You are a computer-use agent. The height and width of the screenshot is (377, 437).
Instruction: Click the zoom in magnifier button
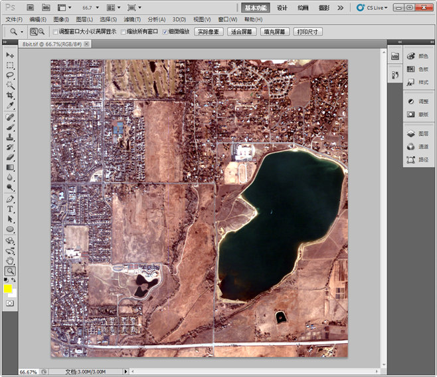(33, 31)
